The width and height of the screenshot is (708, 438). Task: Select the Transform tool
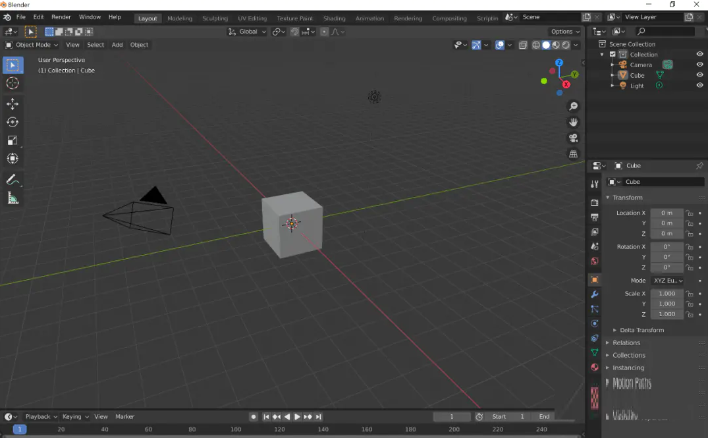pos(13,159)
